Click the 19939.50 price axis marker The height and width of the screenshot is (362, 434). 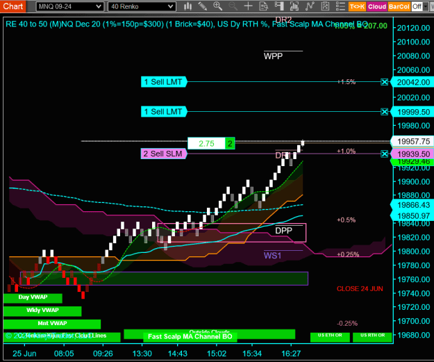pyautogui.click(x=412, y=154)
